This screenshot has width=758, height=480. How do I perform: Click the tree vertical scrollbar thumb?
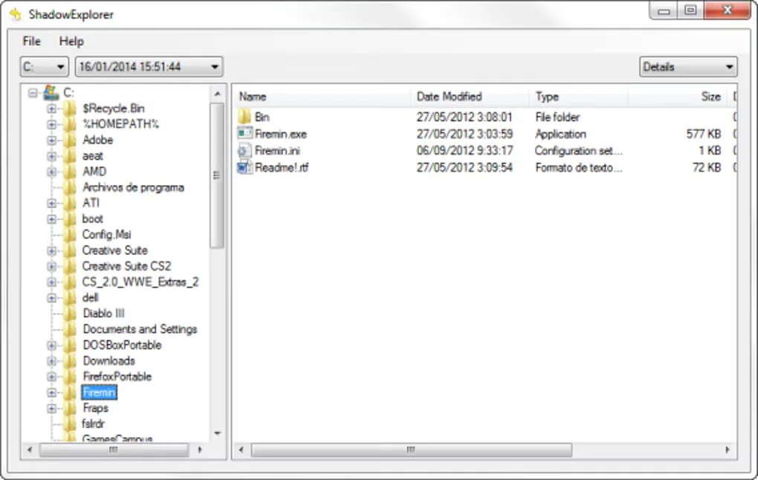(217, 175)
